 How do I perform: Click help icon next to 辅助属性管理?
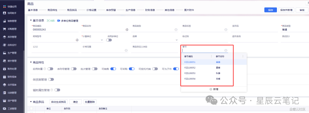coord(52,90)
